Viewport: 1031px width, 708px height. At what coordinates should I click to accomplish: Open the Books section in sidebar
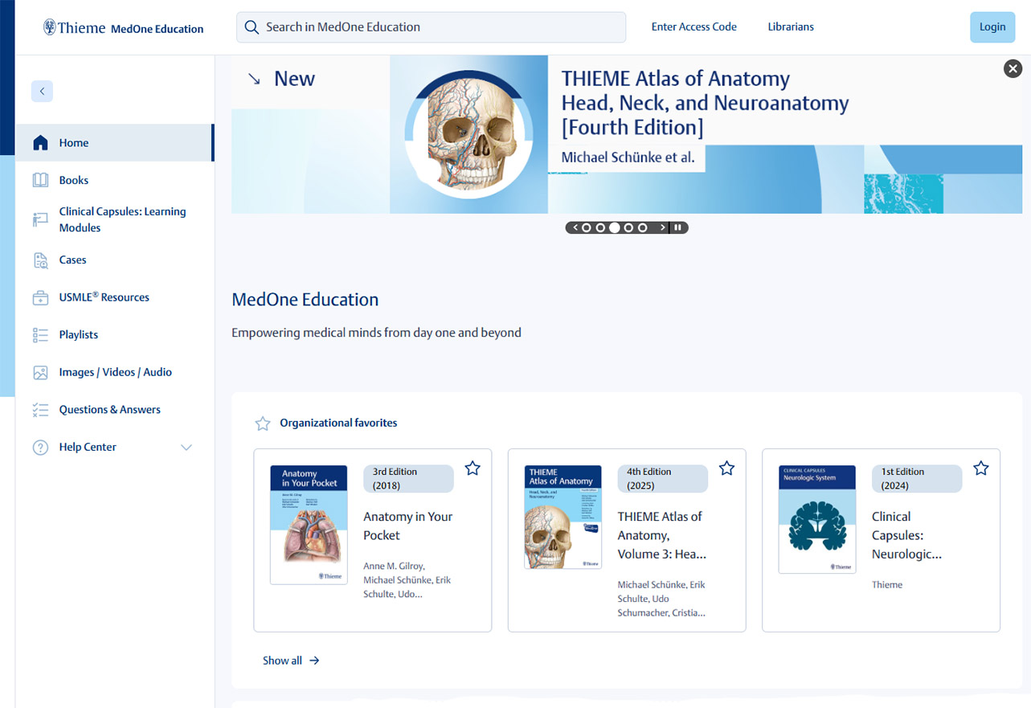click(x=73, y=181)
